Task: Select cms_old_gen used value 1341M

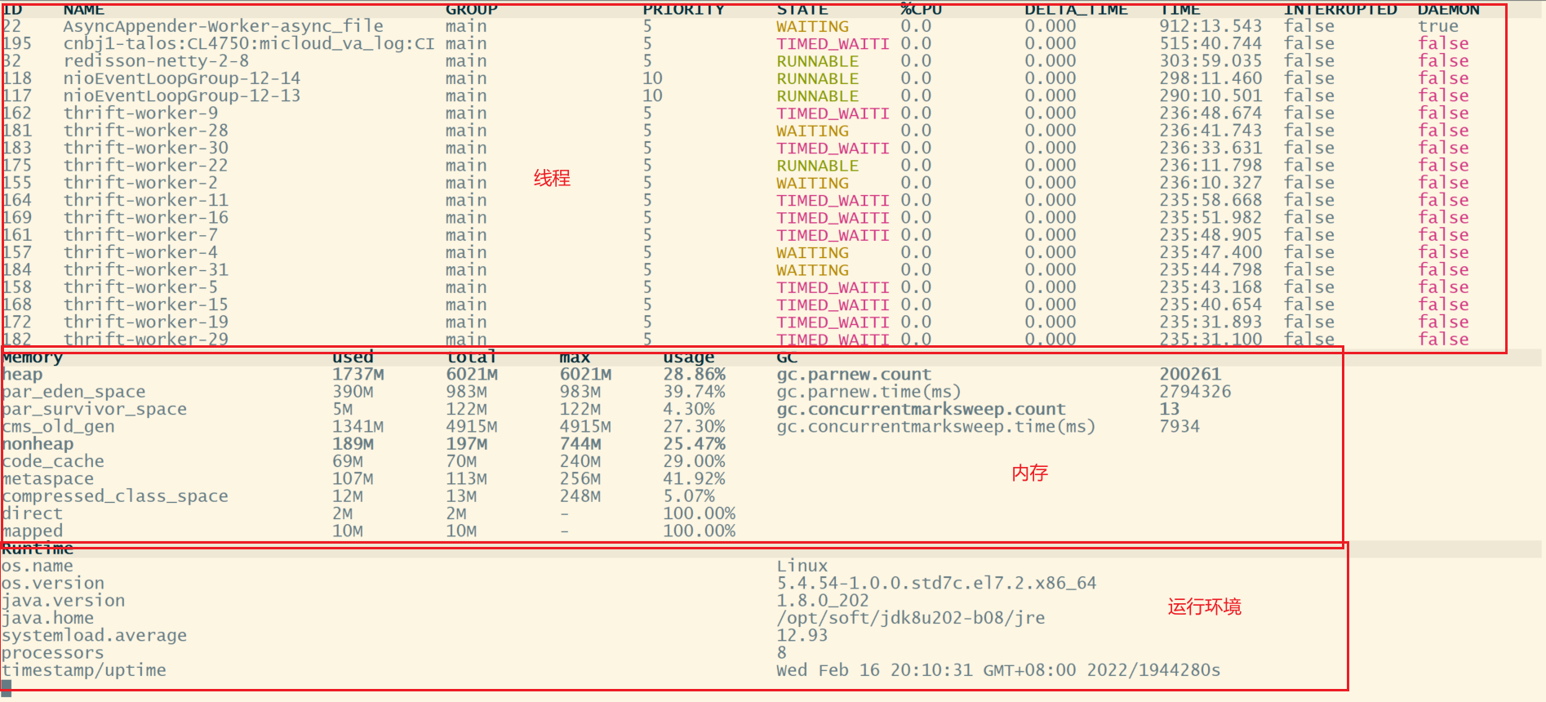Action: (358, 427)
